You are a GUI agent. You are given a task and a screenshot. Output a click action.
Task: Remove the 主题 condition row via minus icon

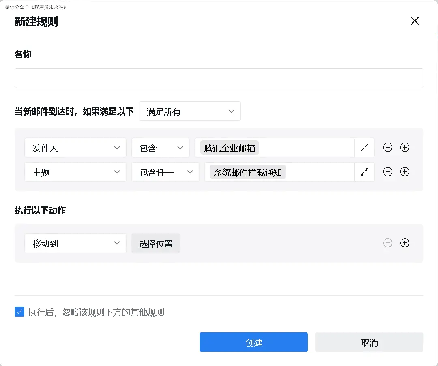click(388, 172)
